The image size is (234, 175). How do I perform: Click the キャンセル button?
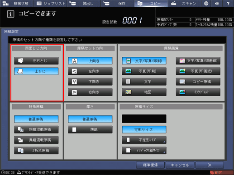[180, 165]
